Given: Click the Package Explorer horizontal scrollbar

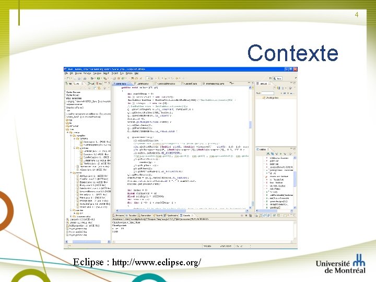Looking at the screenshot, I should coord(88,242).
